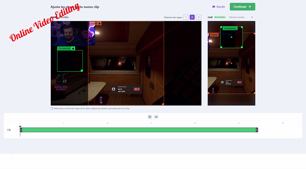
Task: Click the timeline ruler at mark 15
Action: [x=151, y=123]
